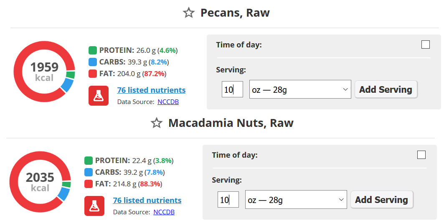Click the Macadamia 2035 kcal donut chart
The width and height of the screenshot is (444, 223).
coord(40,182)
